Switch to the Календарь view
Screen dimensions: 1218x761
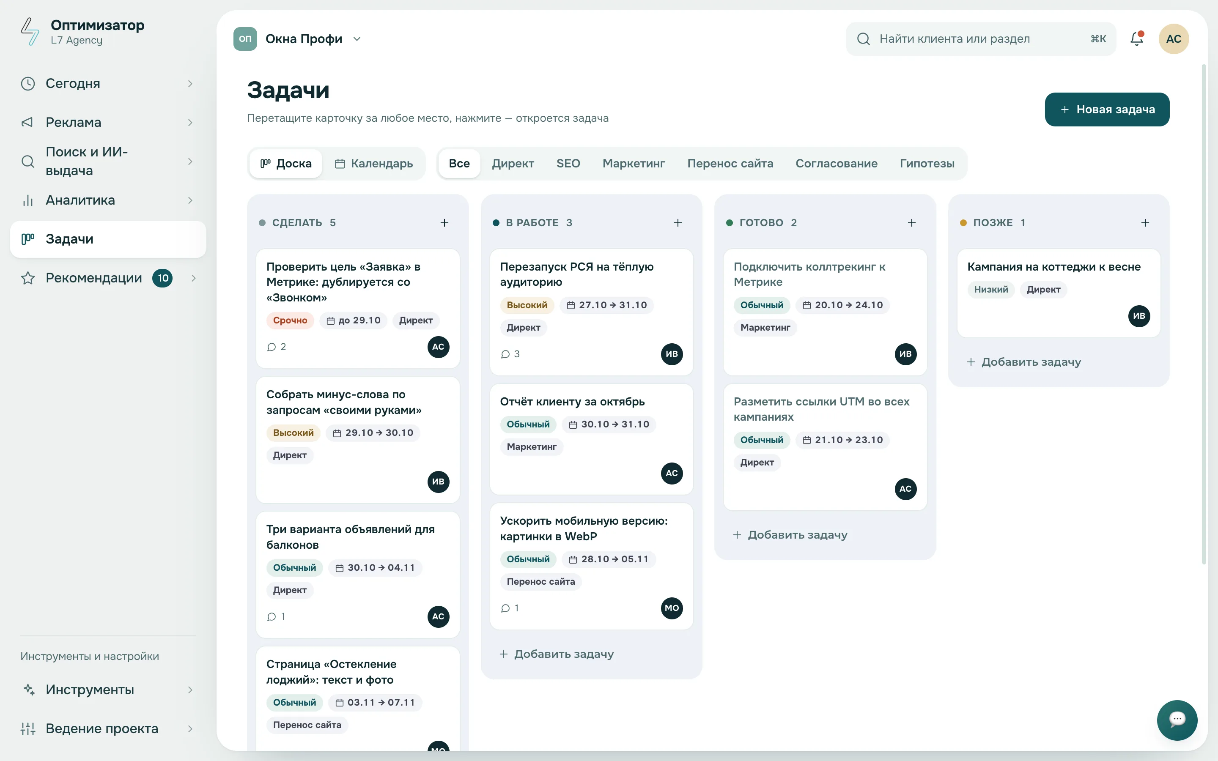374,164
